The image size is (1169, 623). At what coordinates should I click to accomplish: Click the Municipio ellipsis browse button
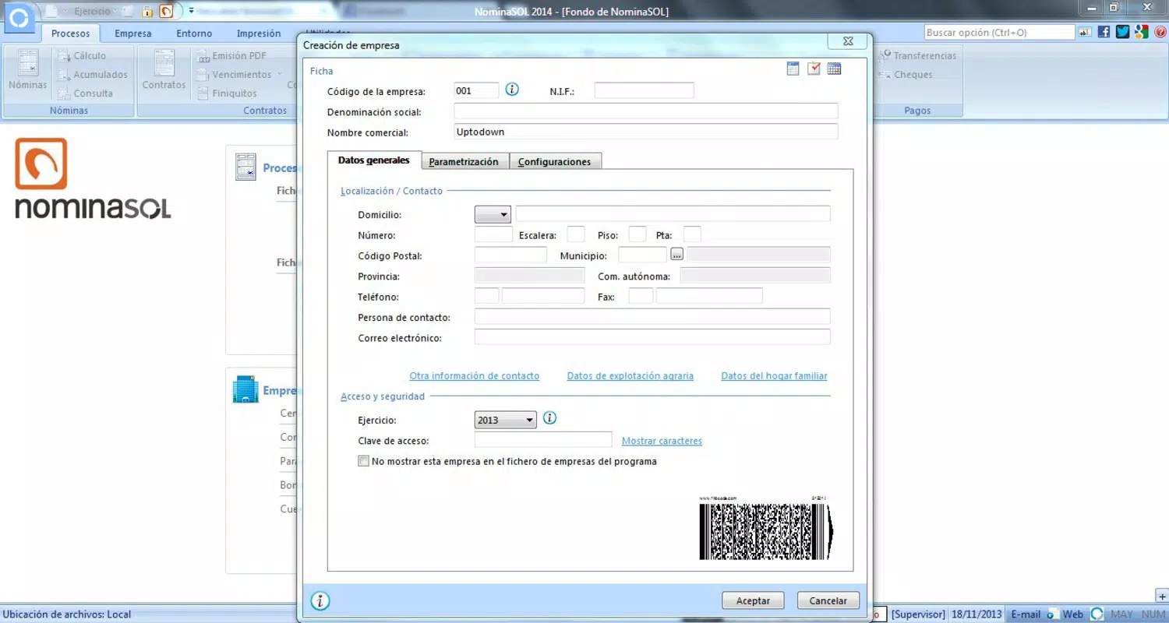676,255
